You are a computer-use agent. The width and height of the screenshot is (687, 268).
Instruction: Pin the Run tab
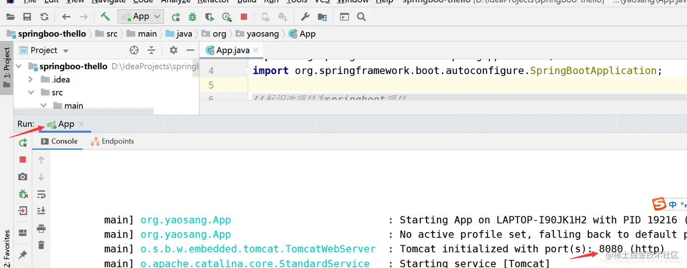point(23,255)
